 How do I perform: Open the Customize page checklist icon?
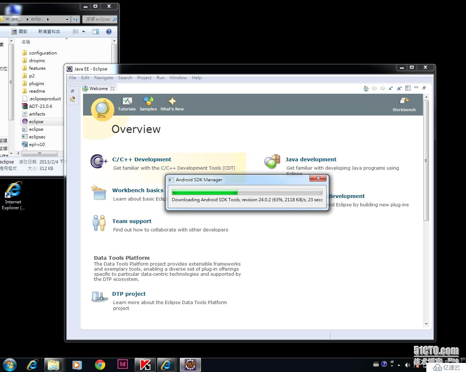pyautogui.click(x=408, y=88)
